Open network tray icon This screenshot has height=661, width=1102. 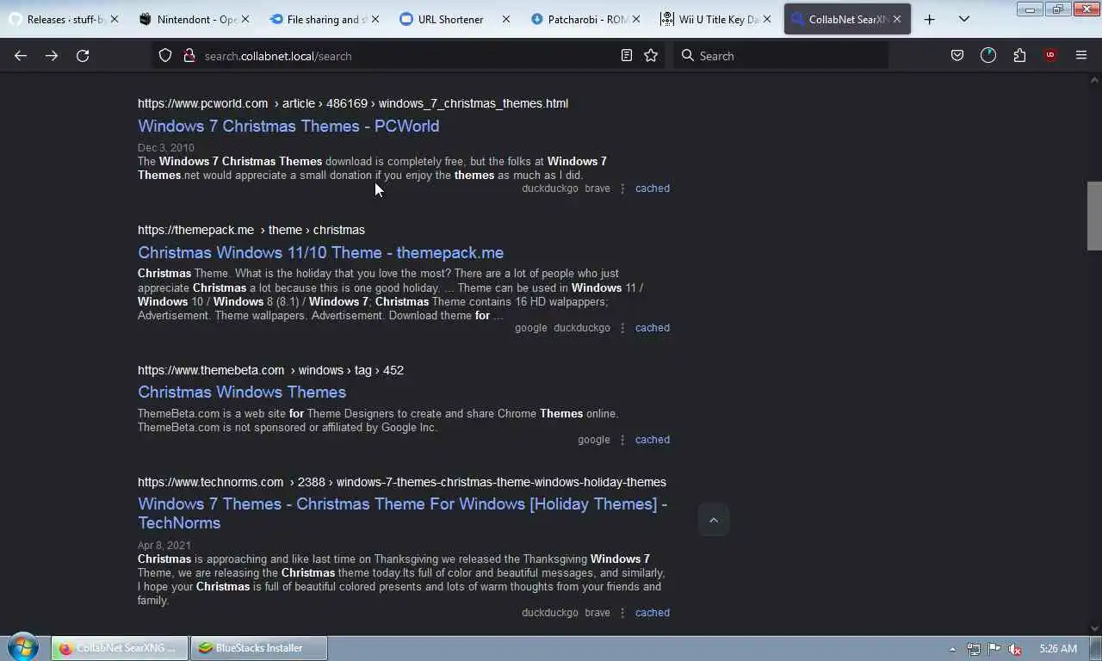[x=974, y=649]
